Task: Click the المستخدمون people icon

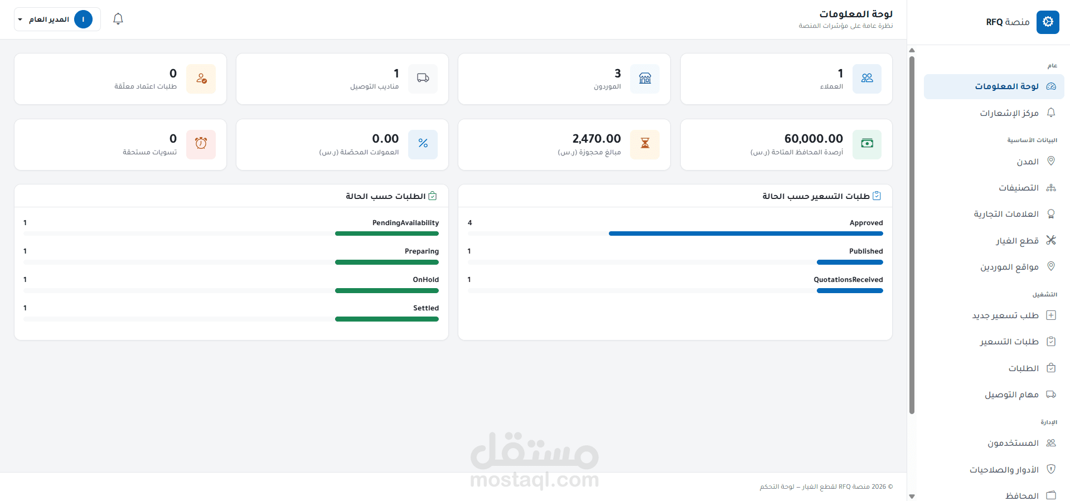Action: coord(1051,443)
